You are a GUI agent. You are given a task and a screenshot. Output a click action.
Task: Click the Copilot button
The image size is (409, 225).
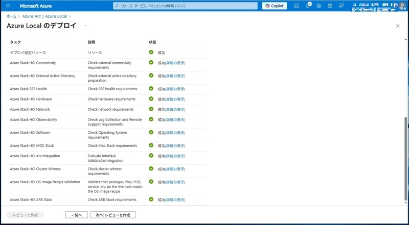(275, 6)
